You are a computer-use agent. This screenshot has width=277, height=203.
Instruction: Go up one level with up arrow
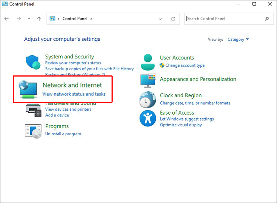39,18
